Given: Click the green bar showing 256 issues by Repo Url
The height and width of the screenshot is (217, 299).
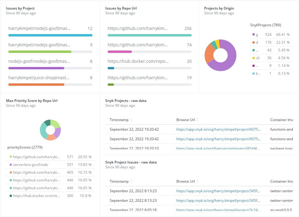Looking at the screenshot, I should tap(149, 35).
